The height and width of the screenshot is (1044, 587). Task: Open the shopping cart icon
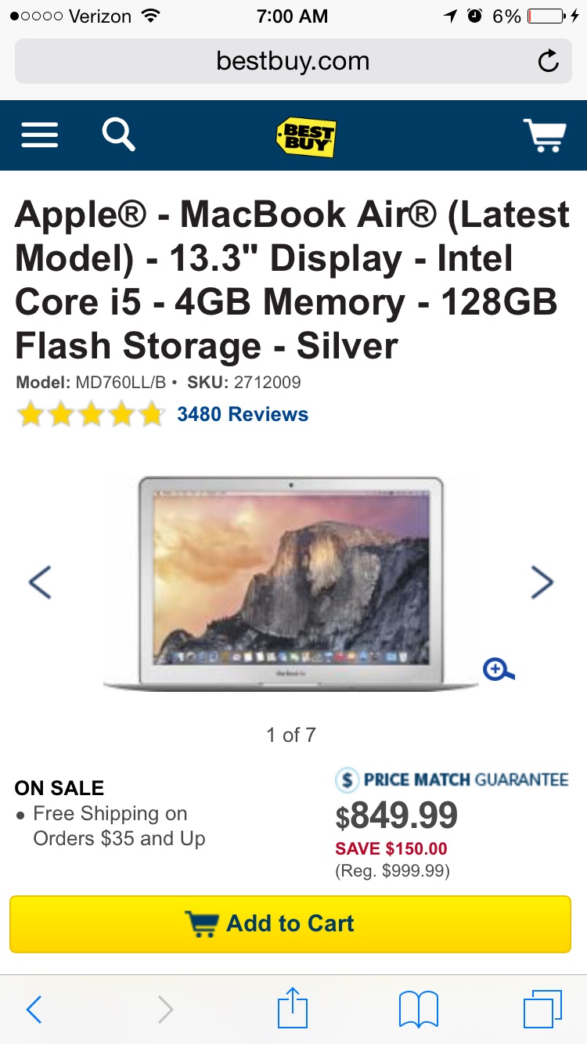544,135
